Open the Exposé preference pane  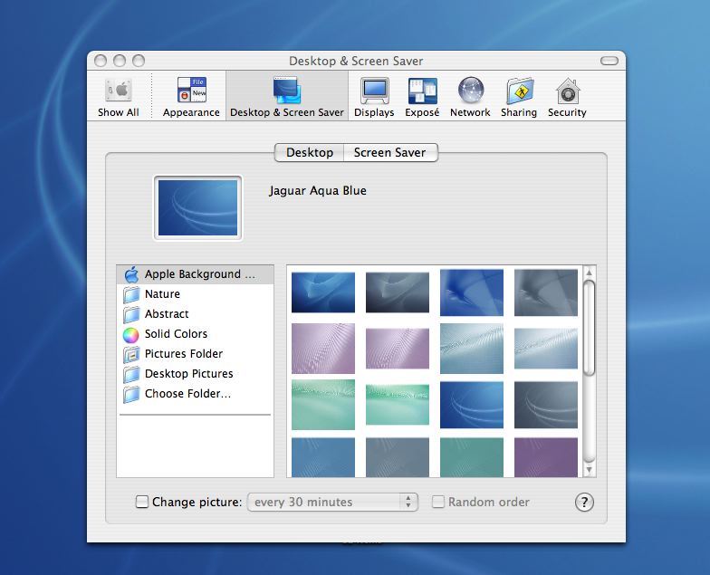[422, 98]
